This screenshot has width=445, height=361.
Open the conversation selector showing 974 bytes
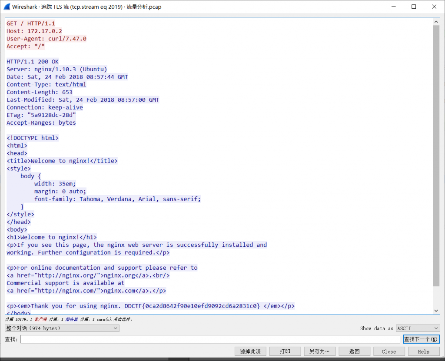point(62,328)
